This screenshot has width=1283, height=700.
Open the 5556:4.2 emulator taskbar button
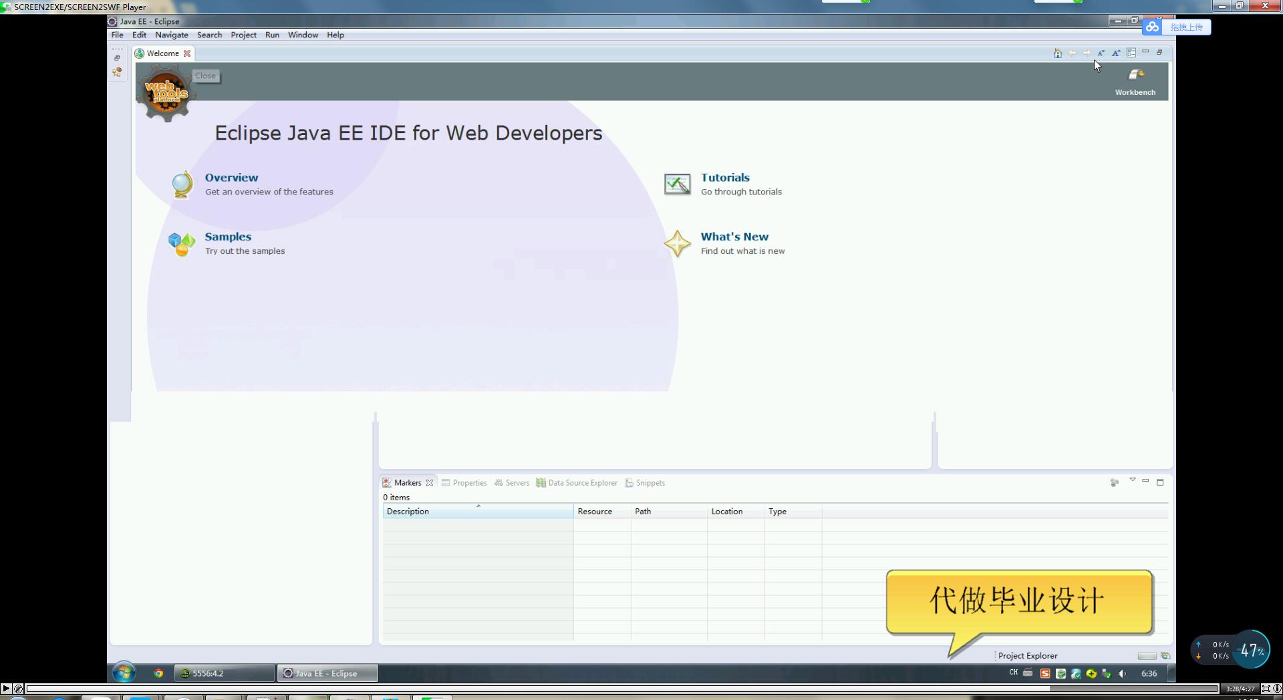[x=225, y=673]
